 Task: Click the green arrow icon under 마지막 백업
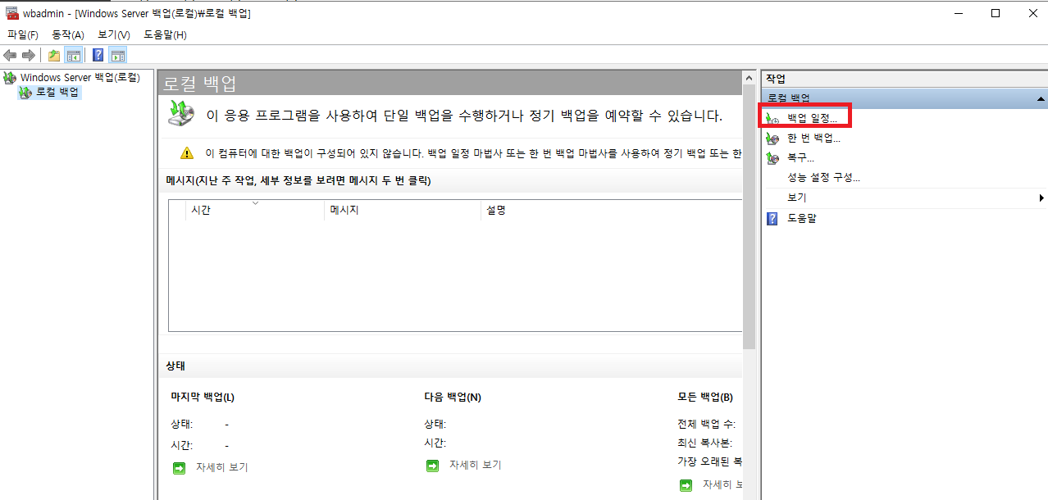click(179, 468)
